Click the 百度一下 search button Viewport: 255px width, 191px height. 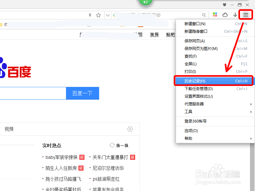(x=83, y=93)
